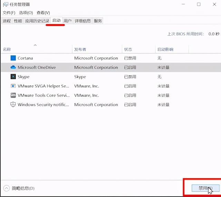Click VMware SVGA Helper's 未计量 impact

click(163, 86)
